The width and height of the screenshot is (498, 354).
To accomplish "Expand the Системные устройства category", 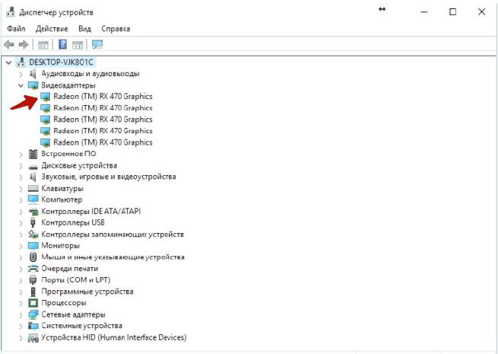I will tap(21, 327).
